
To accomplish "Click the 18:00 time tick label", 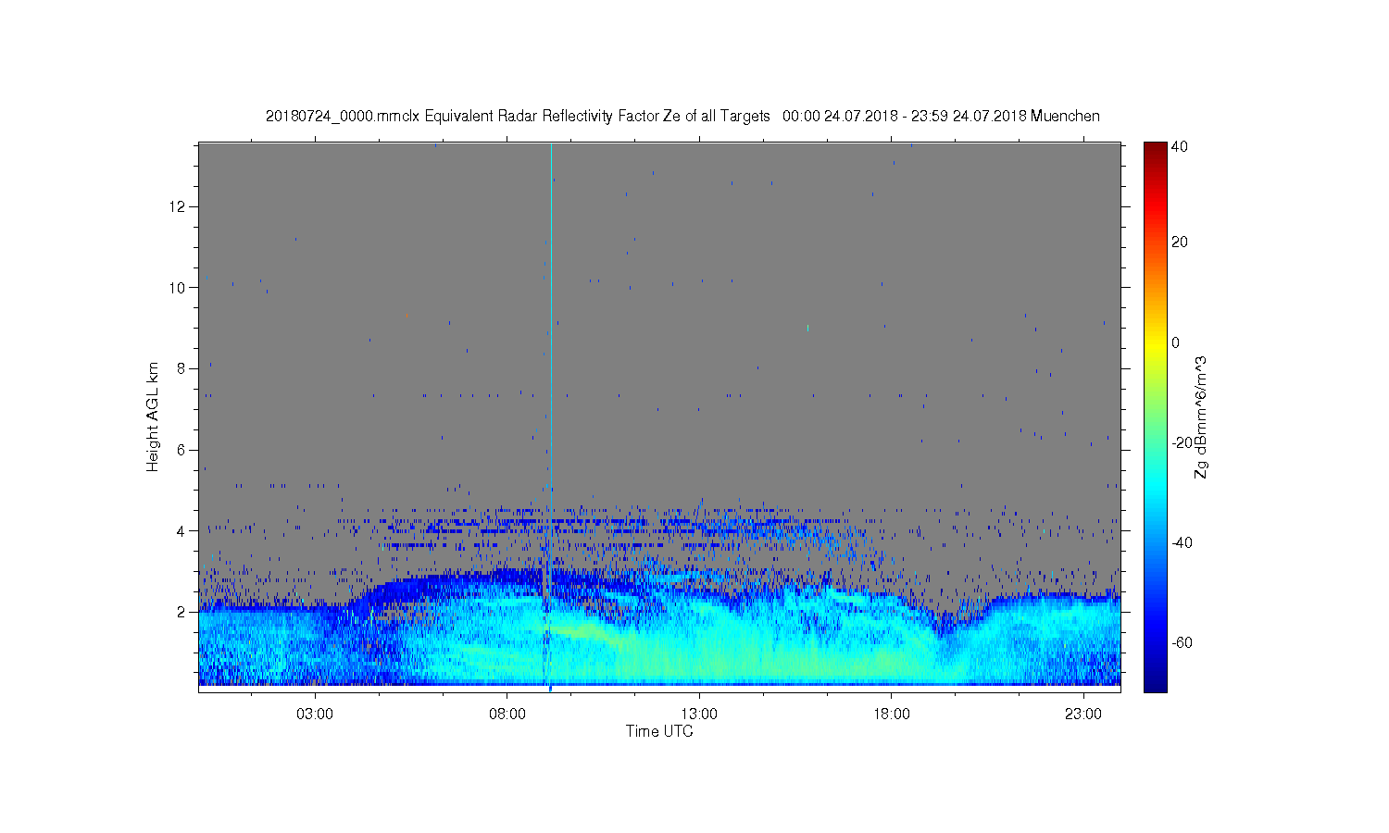I will [x=892, y=715].
